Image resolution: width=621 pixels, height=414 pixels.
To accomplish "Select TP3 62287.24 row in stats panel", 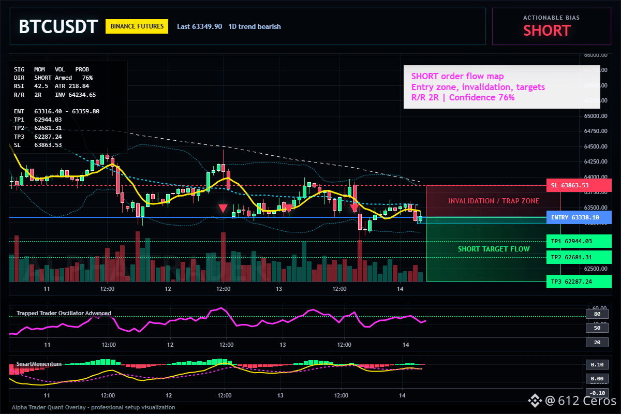I will (x=38, y=137).
